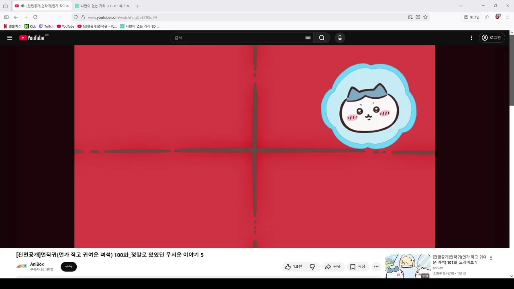
Task: Click the YouTube search magnifier button
Action: pyautogui.click(x=322, y=38)
